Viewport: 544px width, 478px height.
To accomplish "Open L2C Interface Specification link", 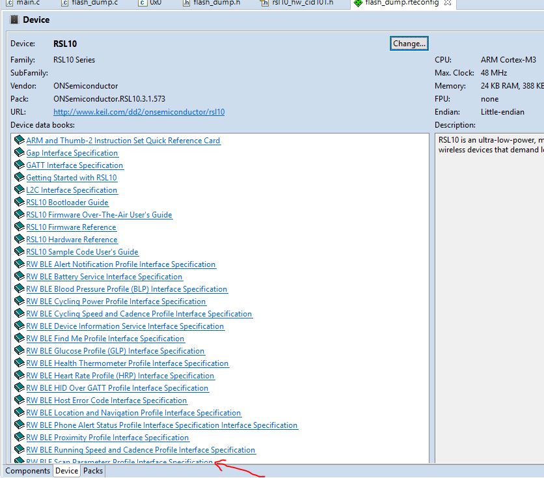I will [72, 190].
